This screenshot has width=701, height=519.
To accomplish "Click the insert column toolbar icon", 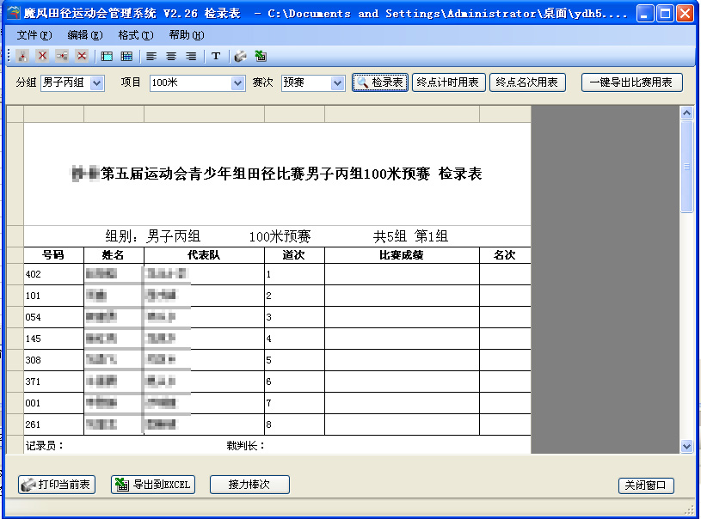I will pos(22,56).
